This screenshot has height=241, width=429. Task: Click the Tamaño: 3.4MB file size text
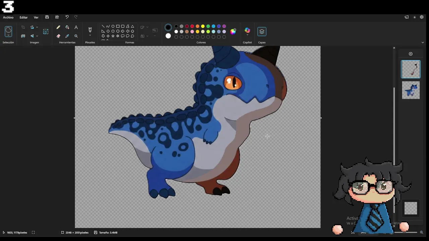click(108, 233)
